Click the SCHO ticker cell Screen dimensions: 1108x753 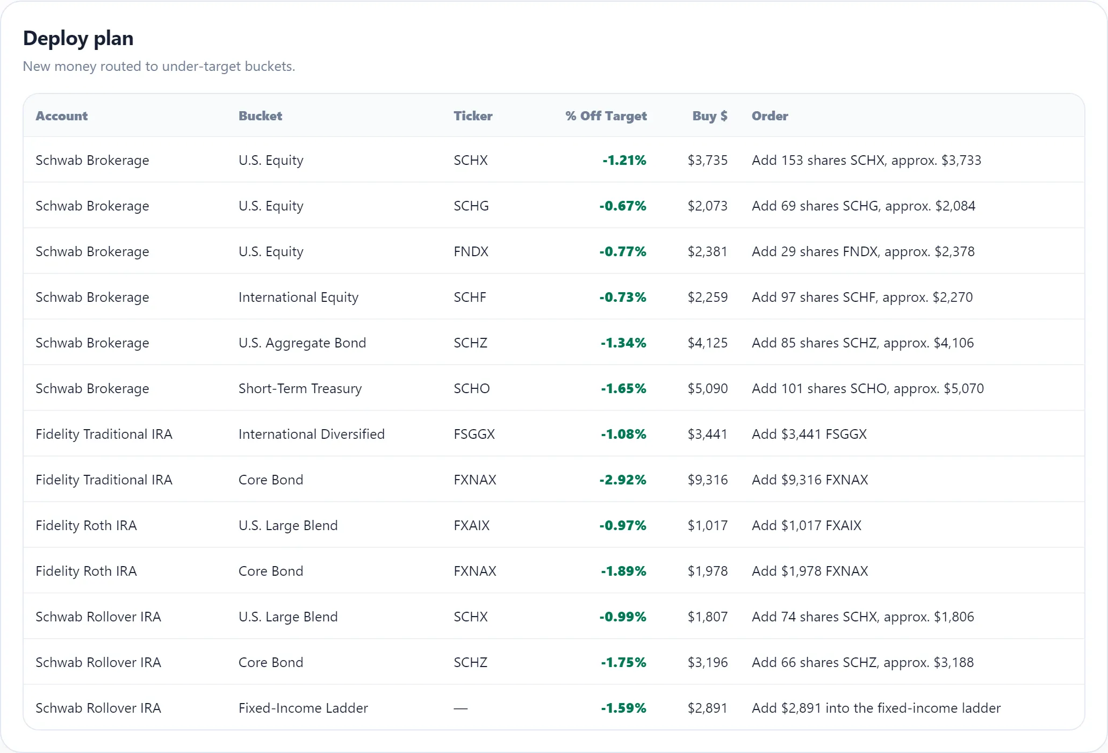tap(471, 388)
